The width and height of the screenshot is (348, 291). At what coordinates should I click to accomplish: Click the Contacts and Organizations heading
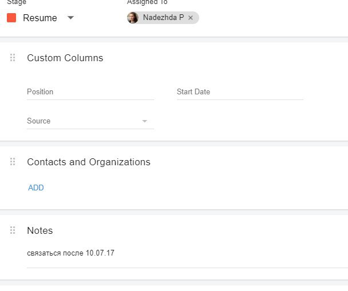point(89,162)
